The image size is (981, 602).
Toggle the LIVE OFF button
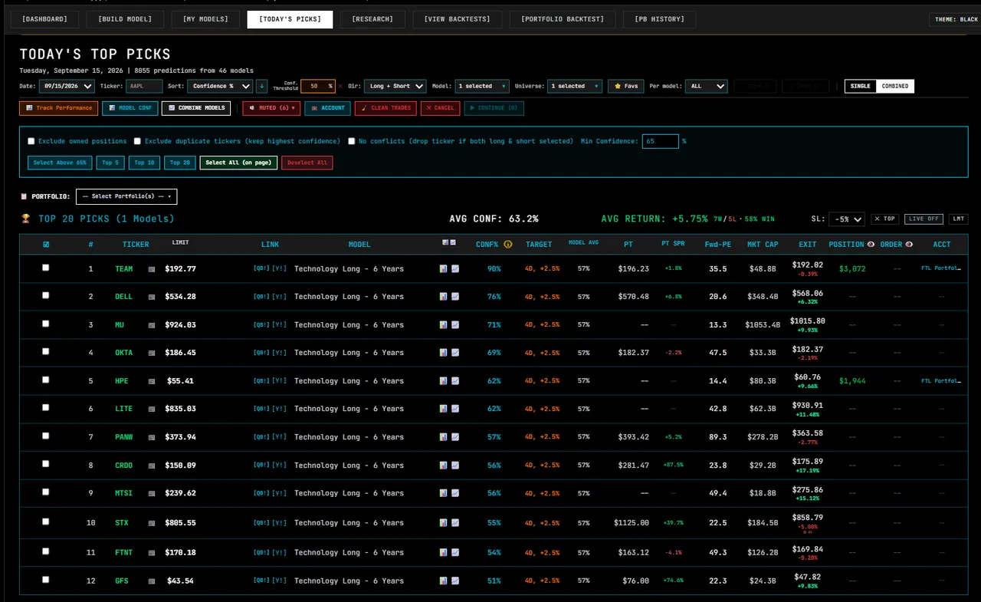924,219
